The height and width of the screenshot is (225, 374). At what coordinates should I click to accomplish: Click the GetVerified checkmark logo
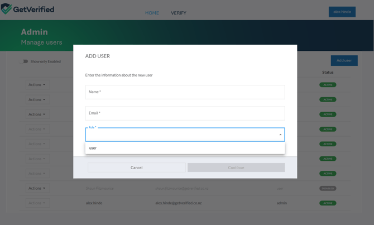point(7,9)
